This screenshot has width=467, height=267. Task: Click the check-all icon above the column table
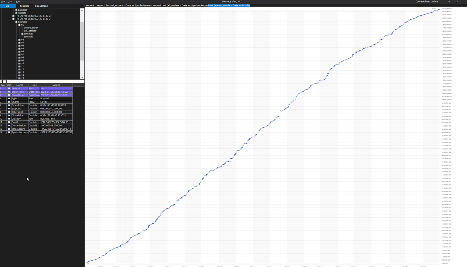[1, 81]
